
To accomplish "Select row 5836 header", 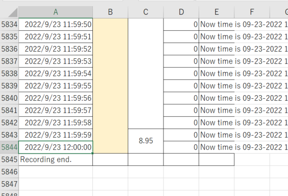I will (9, 49).
